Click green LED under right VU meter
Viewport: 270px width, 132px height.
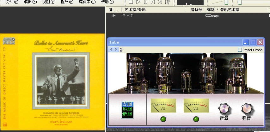196,119
